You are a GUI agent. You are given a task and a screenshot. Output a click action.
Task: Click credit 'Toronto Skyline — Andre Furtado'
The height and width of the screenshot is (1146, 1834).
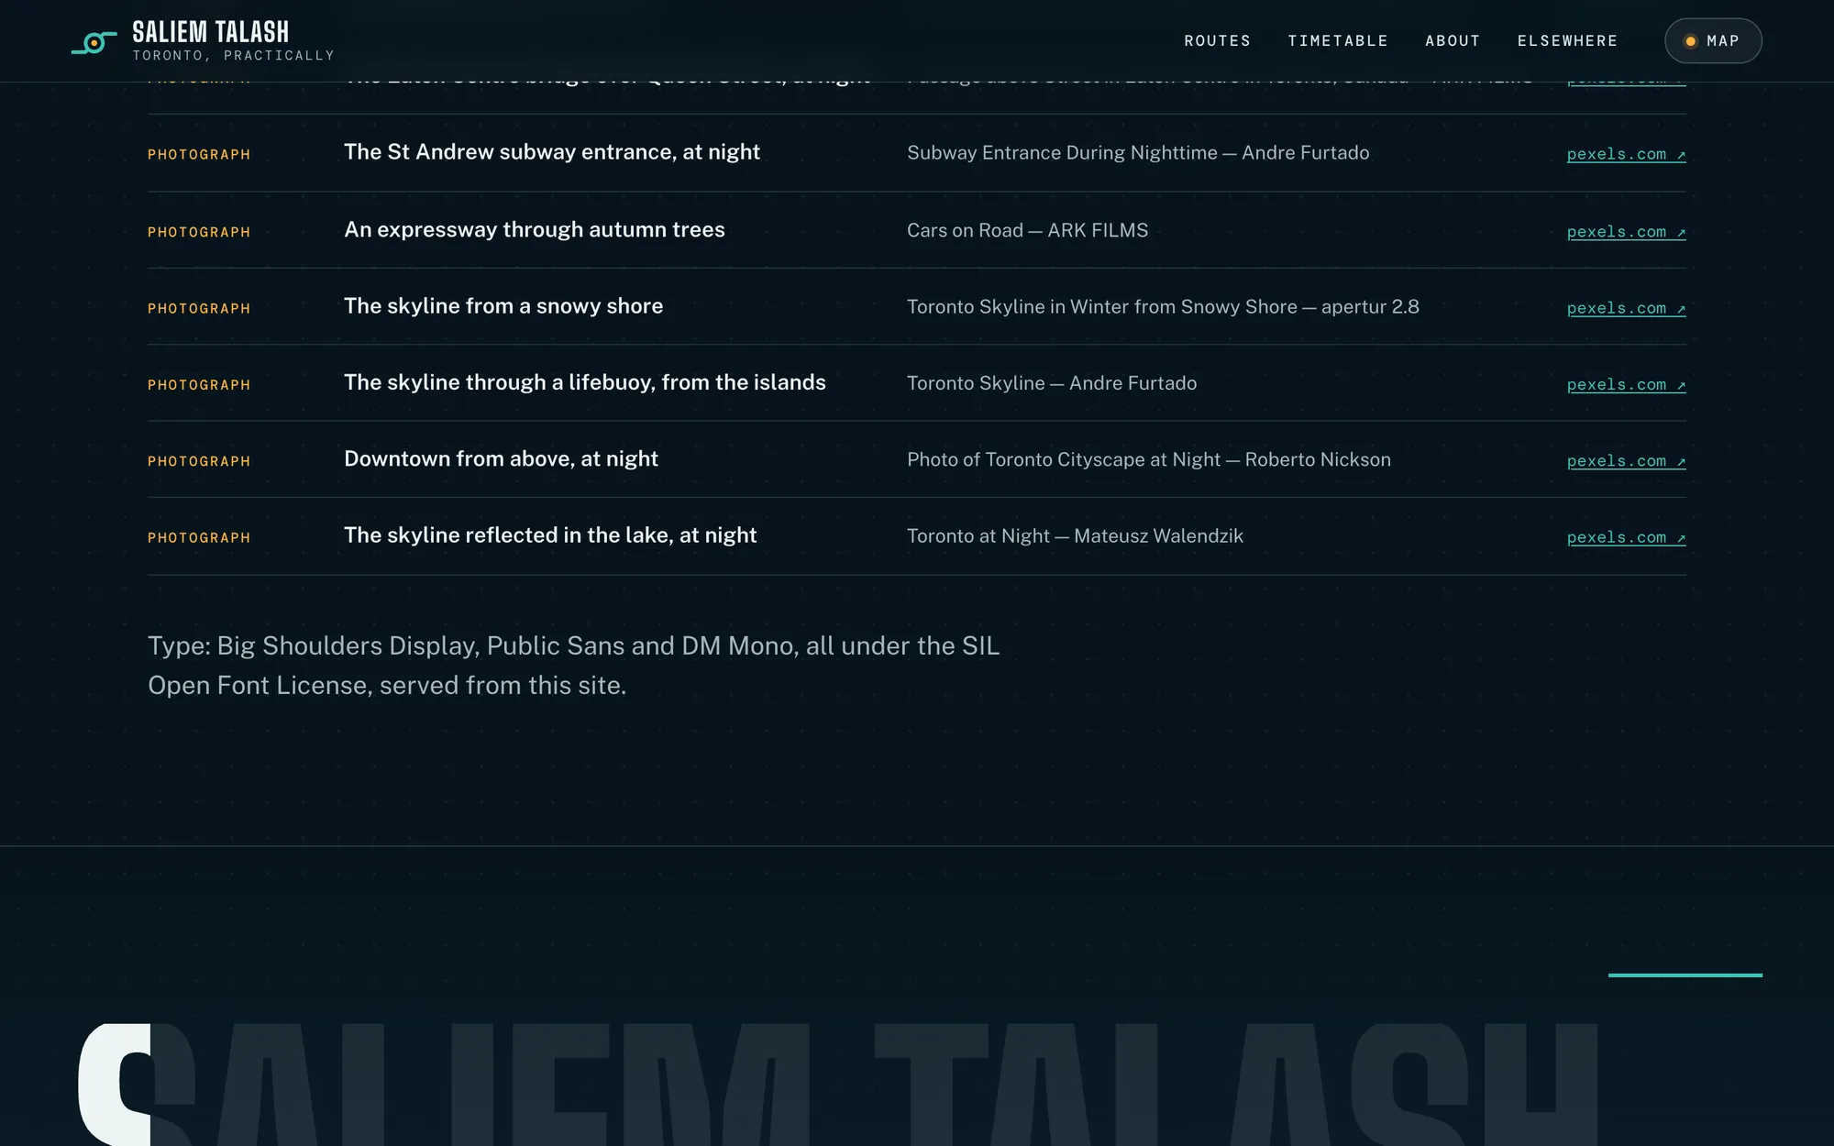click(x=1052, y=383)
